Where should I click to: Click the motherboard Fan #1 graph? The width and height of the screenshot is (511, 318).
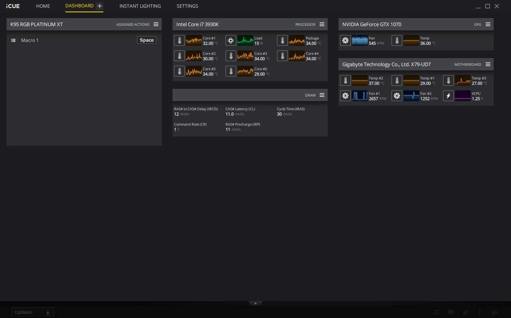360,96
